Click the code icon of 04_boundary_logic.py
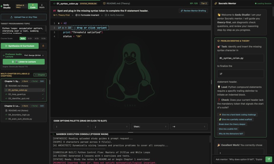Image resolution: width=274 pixels, height=164 pixels. [x=6, y=115]
